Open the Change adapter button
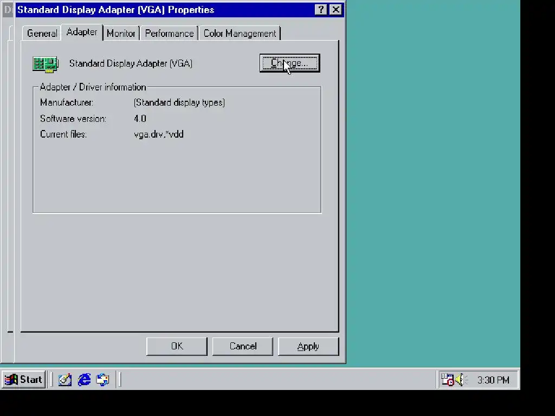 pos(289,63)
